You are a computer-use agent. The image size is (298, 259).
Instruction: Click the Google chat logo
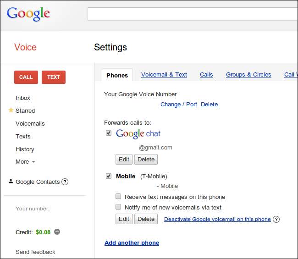[138, 134]
